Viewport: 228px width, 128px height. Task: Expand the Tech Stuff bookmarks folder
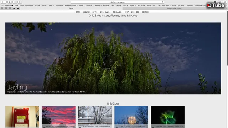point(141,6)
